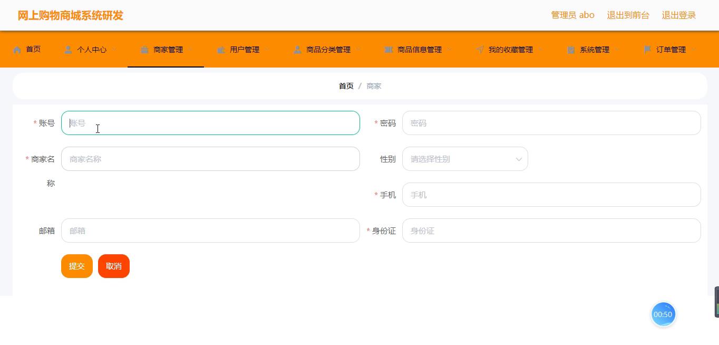Click 首页 in the breadcrumb

tap(346, 86)
